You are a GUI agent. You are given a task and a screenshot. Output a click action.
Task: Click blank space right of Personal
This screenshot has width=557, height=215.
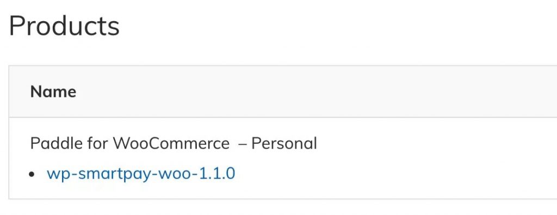point(437,144)
